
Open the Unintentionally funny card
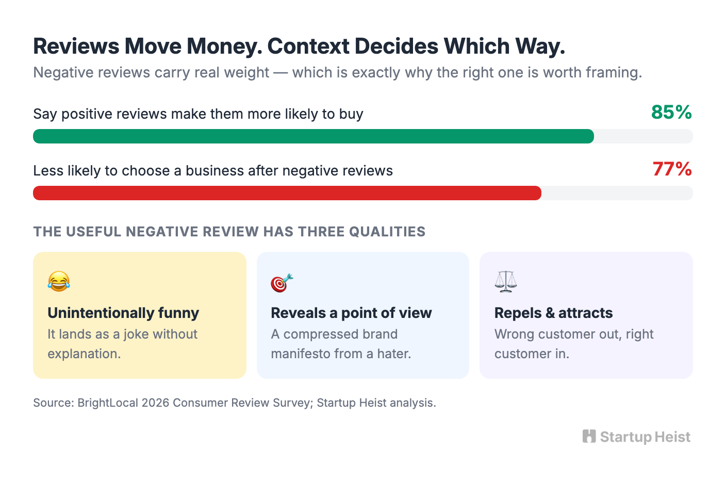[140, 315]
